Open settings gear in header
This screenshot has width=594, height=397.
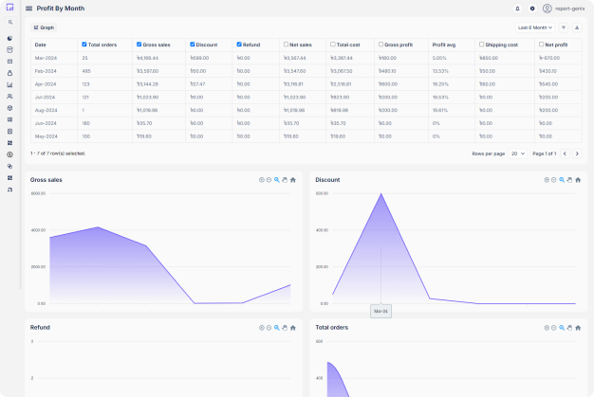tap(532, 9)
